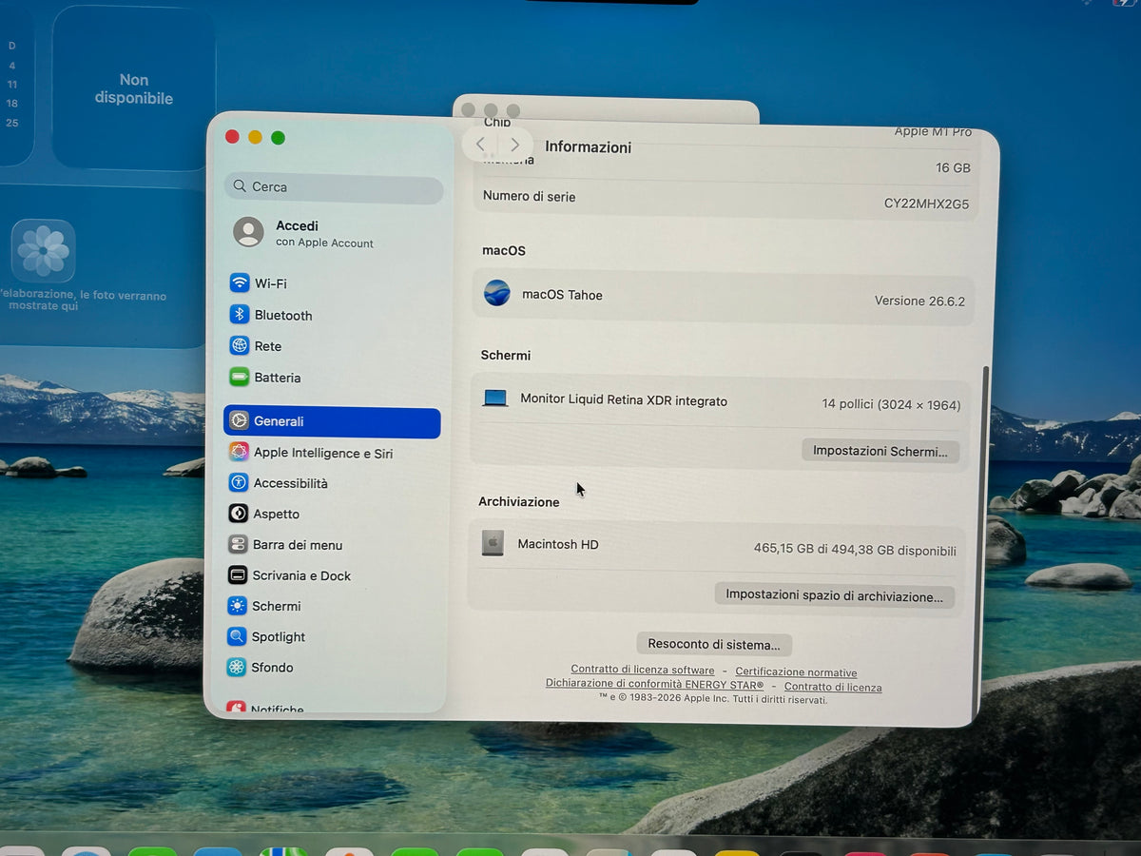Select Barra dei menu icon
1141x856 pixels.
pos(238,545)
